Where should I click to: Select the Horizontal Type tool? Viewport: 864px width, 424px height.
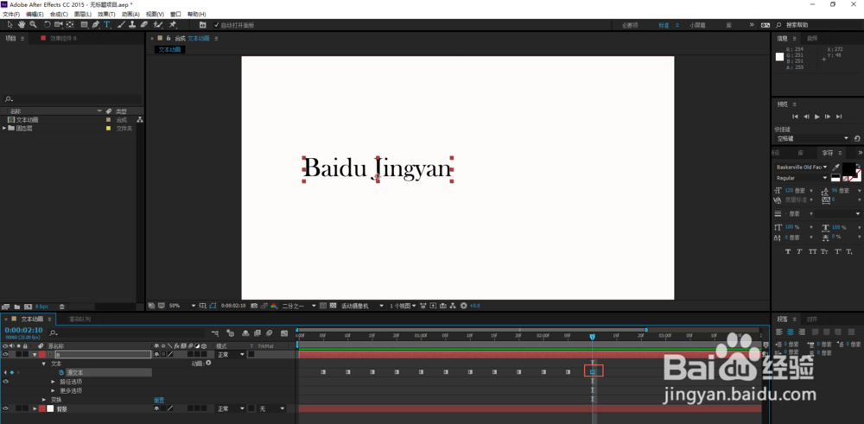pyautogui.click(x=107, y=25)
